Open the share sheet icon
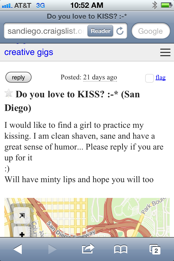The image size is (174, 261). 88,248
